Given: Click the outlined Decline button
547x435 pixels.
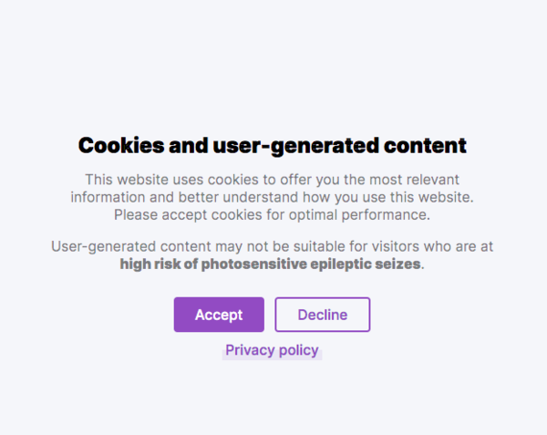Looking at the screenshot, I should [x=322, y=315].
